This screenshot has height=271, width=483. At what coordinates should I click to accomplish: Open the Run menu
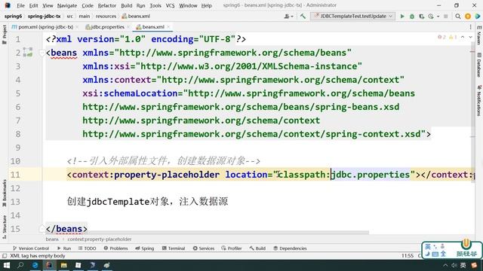coord(140,5)
